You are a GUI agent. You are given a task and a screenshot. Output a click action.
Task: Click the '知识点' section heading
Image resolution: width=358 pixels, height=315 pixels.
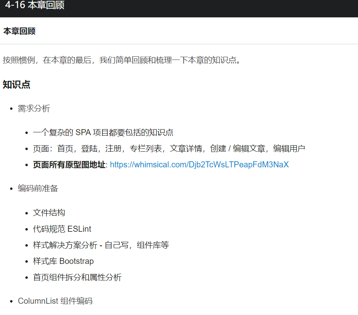[16, 84]
